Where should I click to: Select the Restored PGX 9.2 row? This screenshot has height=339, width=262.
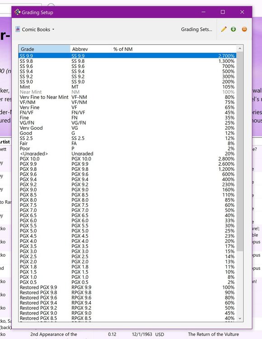click(127, 308)
